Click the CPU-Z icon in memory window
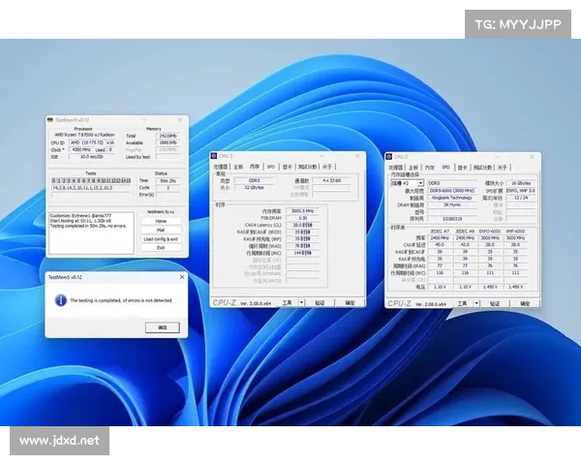This screenshot has width=581, height=465. click(x=215, y=155)
